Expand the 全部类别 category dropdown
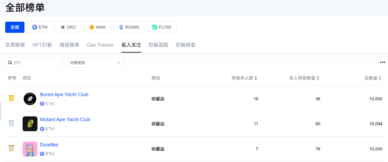This screenshot has width=388, height=162. (x=95, y=63)
